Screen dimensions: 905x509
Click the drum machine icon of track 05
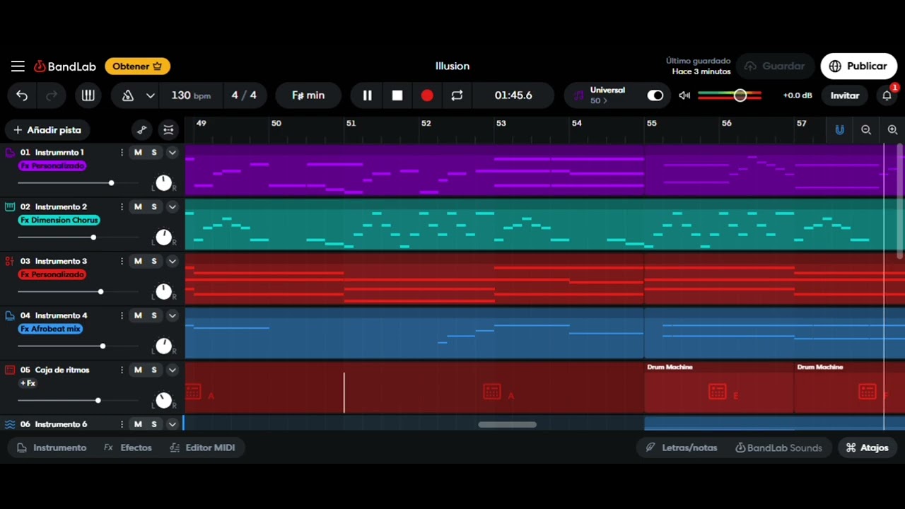[10, 370]
